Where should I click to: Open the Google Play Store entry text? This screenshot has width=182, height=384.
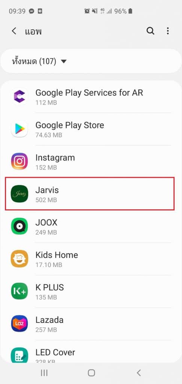click(x=70, y=125)
